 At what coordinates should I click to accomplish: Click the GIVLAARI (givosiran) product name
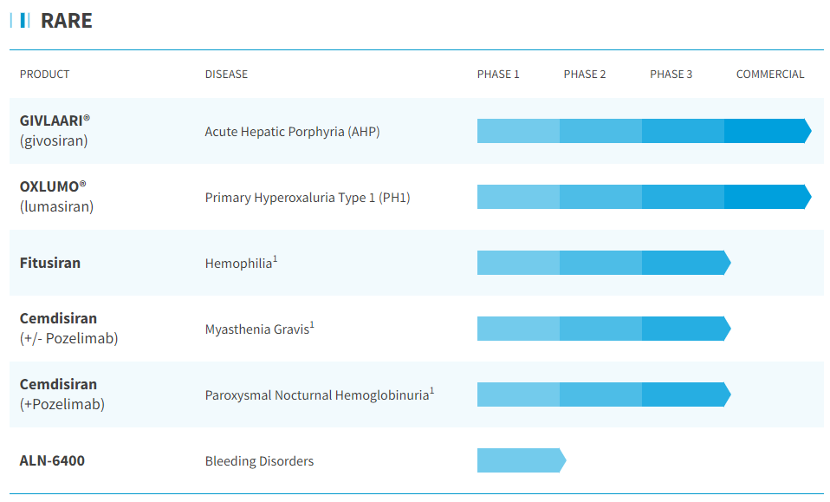point(55,130)
